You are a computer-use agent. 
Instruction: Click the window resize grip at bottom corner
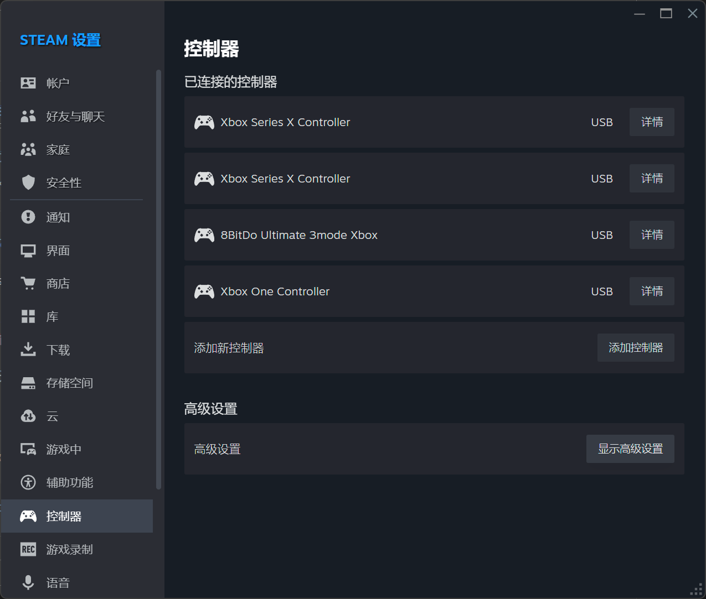697,590
